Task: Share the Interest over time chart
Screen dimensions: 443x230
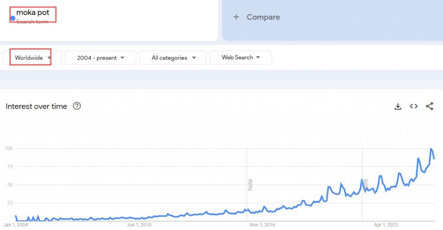Action: pyautogui.click(x=429, y=106)
